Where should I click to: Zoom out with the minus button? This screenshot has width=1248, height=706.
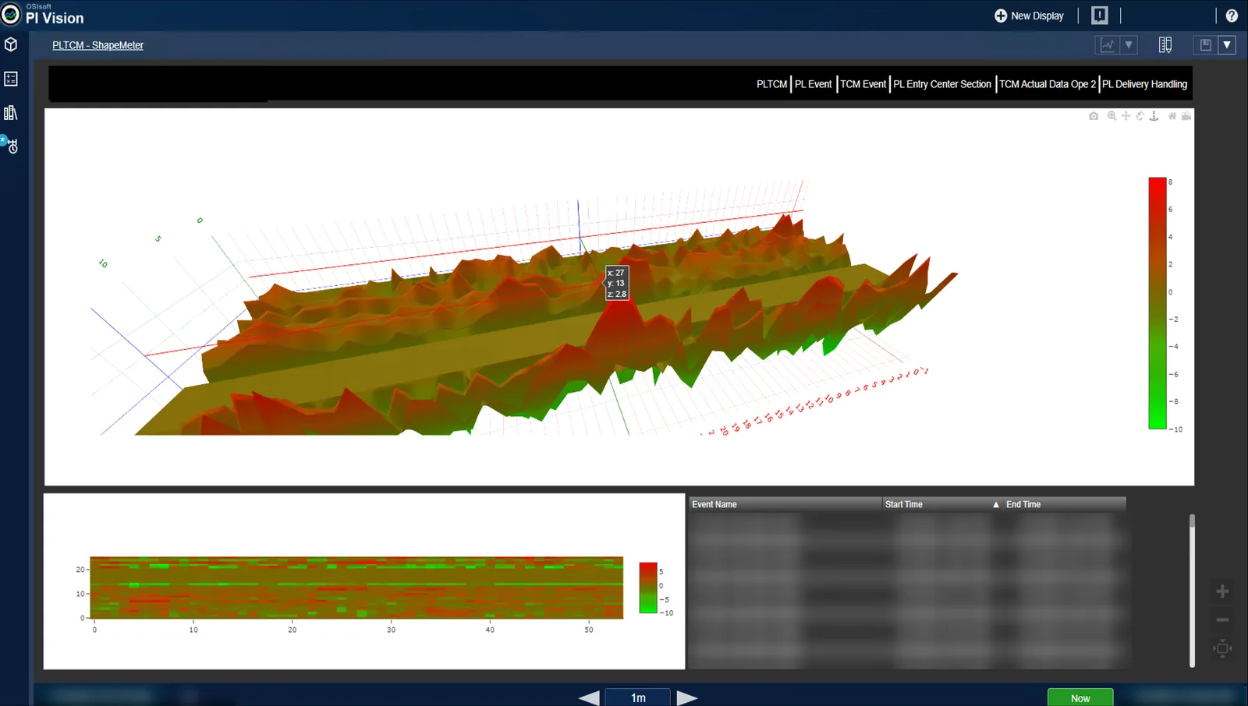[1222, 620]
